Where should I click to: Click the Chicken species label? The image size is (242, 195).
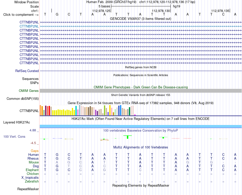[33, 174]
